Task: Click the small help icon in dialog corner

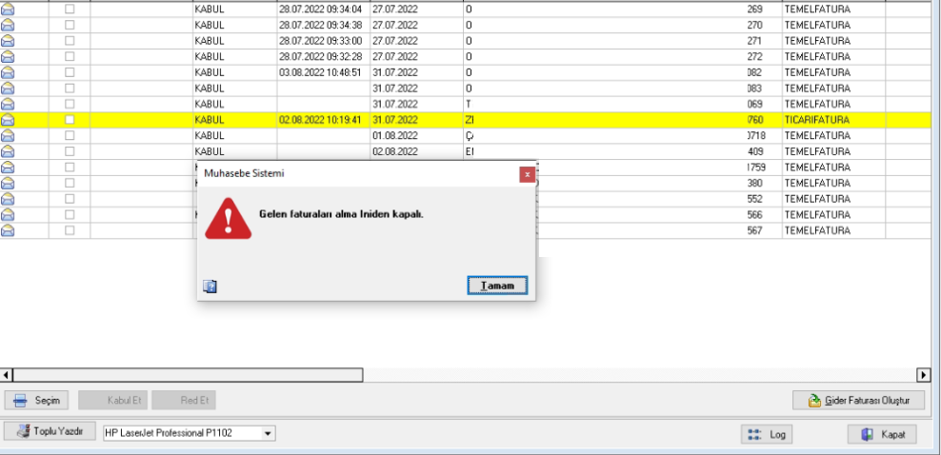Action: (210, 285)
